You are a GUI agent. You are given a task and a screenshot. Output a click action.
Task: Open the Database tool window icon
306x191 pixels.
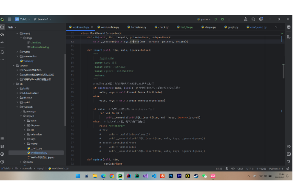pyautogui.click(x=289, y=27)
